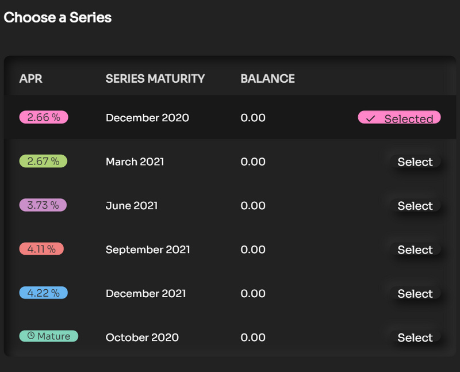Click the teal Mature status badge
460x372 pixels.
point(48,336)
